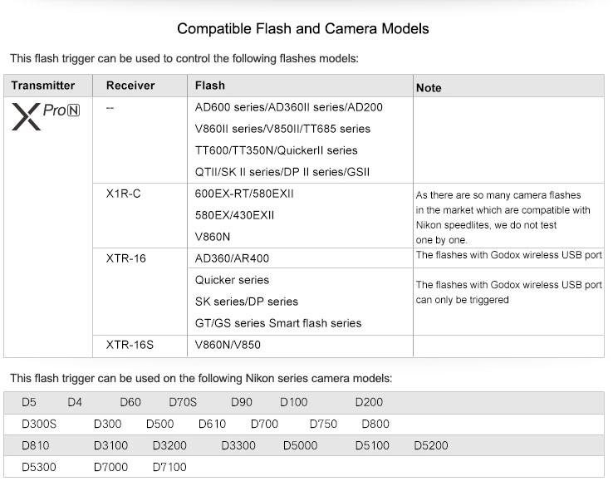Select the D300S camera model

39,425
